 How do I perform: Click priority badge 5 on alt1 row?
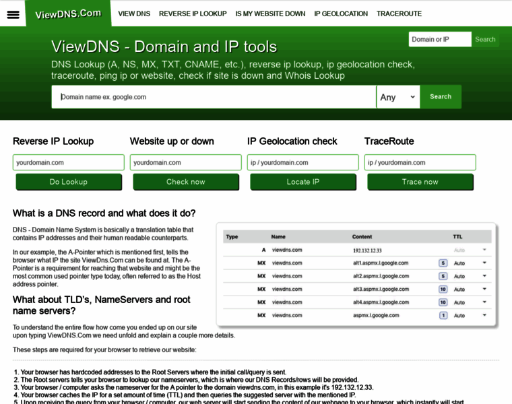tap(443, 263)
